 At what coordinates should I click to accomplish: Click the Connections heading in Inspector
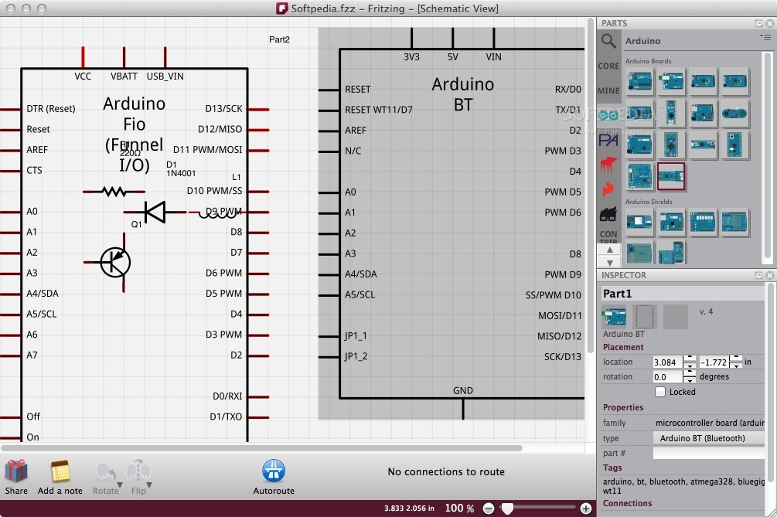pos(627,503)
